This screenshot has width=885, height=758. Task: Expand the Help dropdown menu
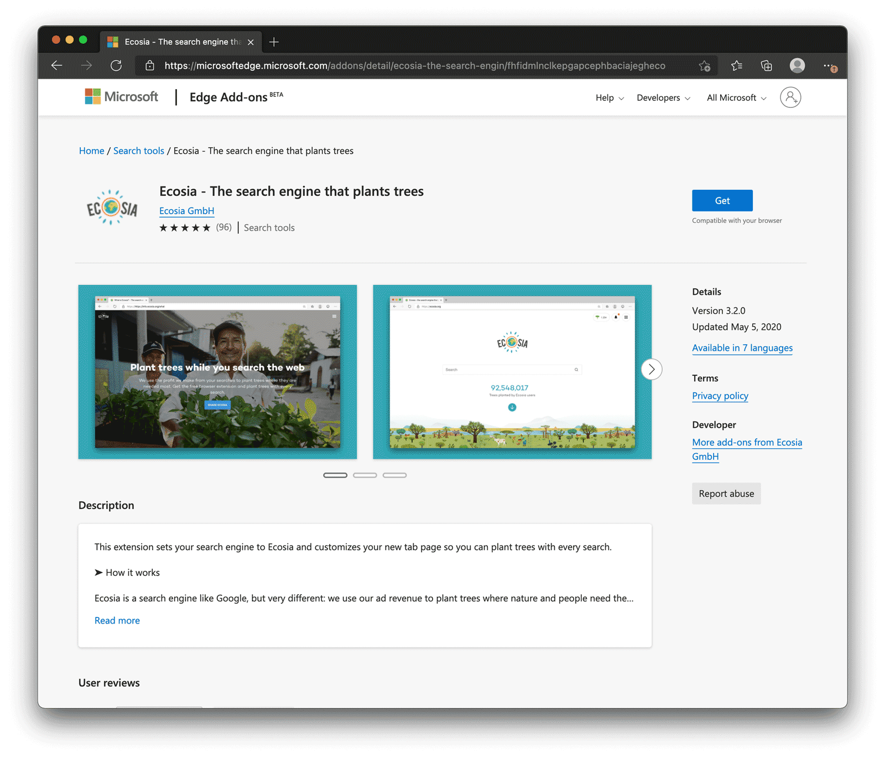coord(610,98)
